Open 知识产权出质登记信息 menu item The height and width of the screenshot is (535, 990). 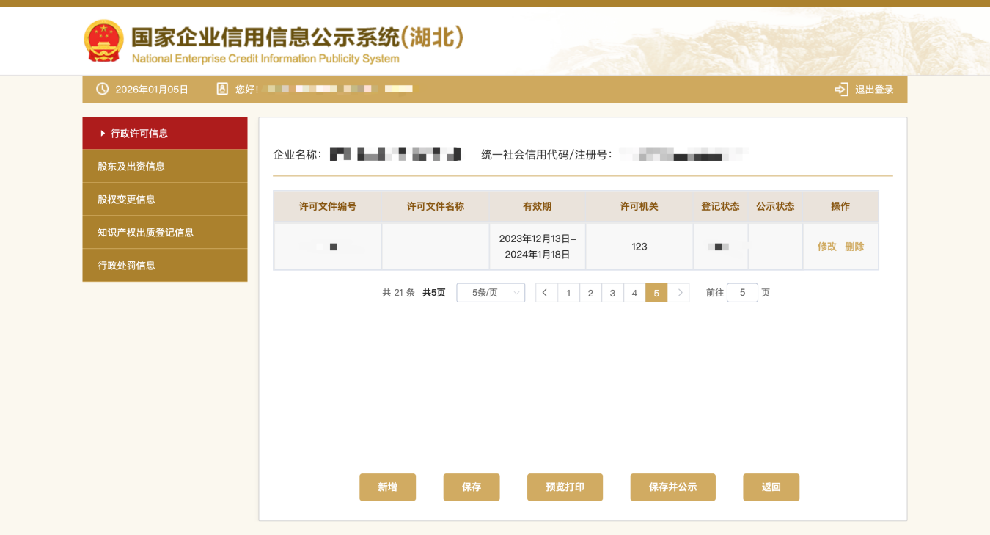pyautogui.click(x=165, y=233)
